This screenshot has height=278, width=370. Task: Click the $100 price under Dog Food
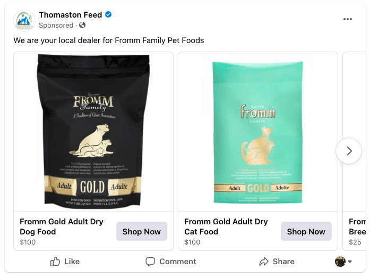[x=28, y=242]
